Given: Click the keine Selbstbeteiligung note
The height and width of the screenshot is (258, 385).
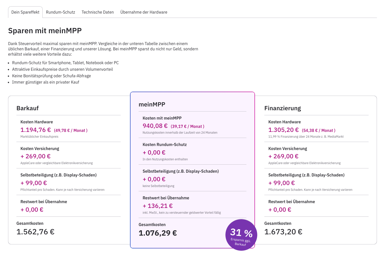Looking at the screenshot, I should (x=158, y=186).
